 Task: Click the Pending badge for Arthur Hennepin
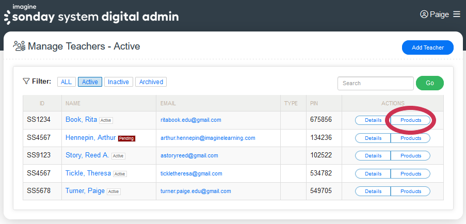coord(126,138)
